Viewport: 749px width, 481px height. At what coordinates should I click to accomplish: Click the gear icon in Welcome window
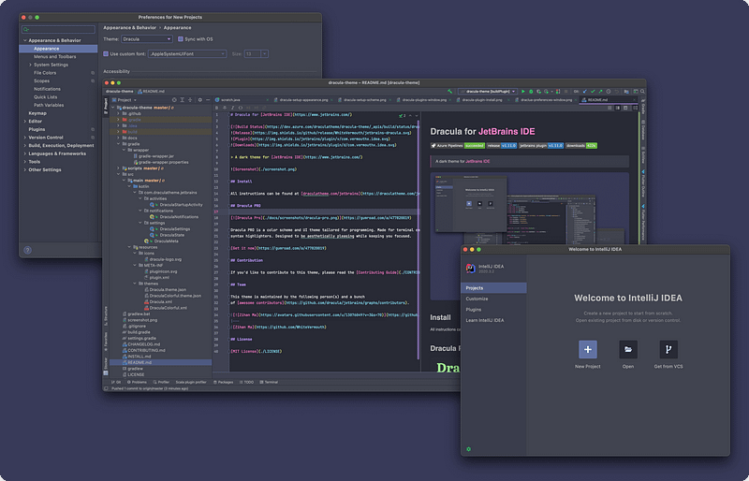click(x=469, y=449)
